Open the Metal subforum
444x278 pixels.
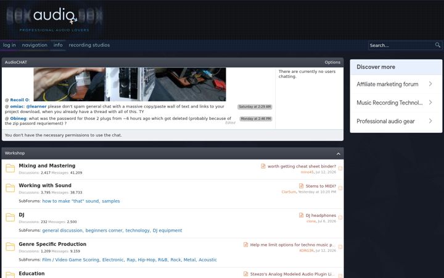[190, 260]
